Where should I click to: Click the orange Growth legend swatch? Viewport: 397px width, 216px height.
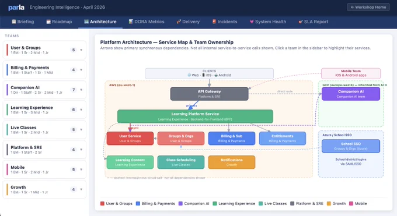pos(329,204)
